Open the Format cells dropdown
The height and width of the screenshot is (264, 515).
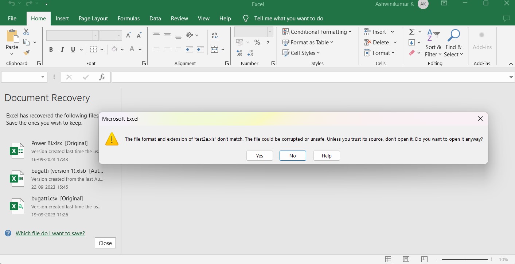click(x=379, y=53)
